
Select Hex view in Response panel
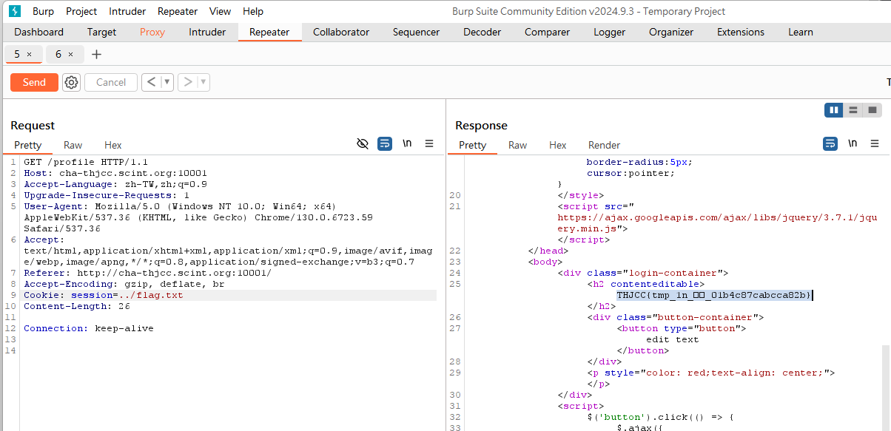558,145
